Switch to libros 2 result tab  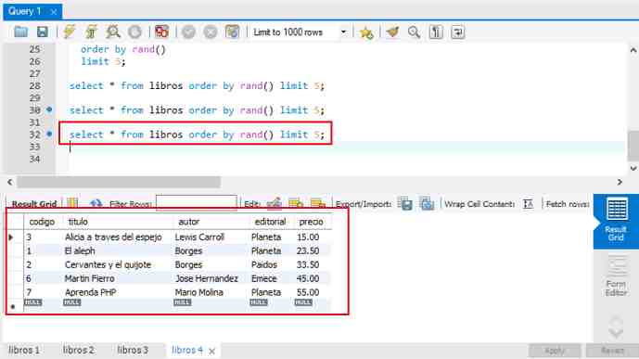coord(79,350)
